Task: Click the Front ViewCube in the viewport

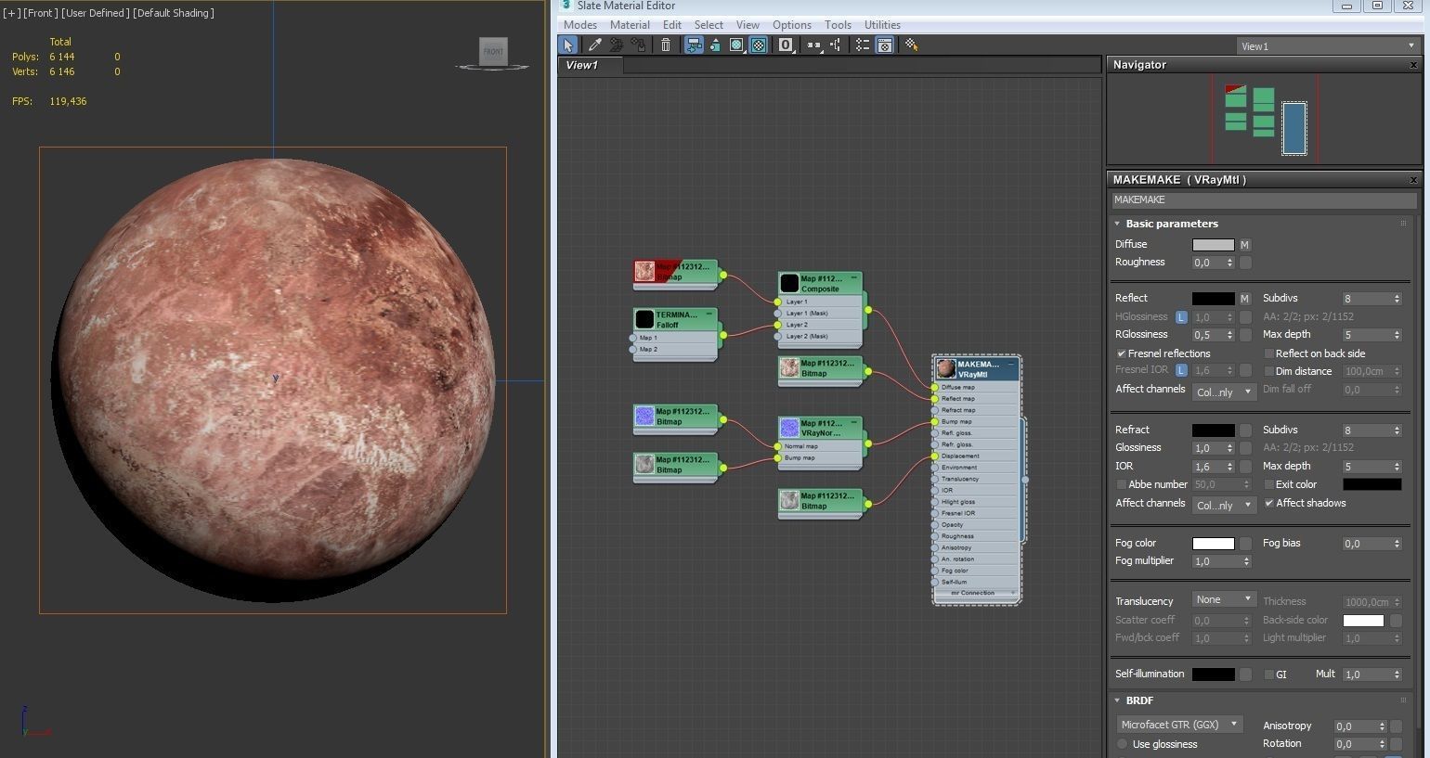Action: tap(493, 52)
